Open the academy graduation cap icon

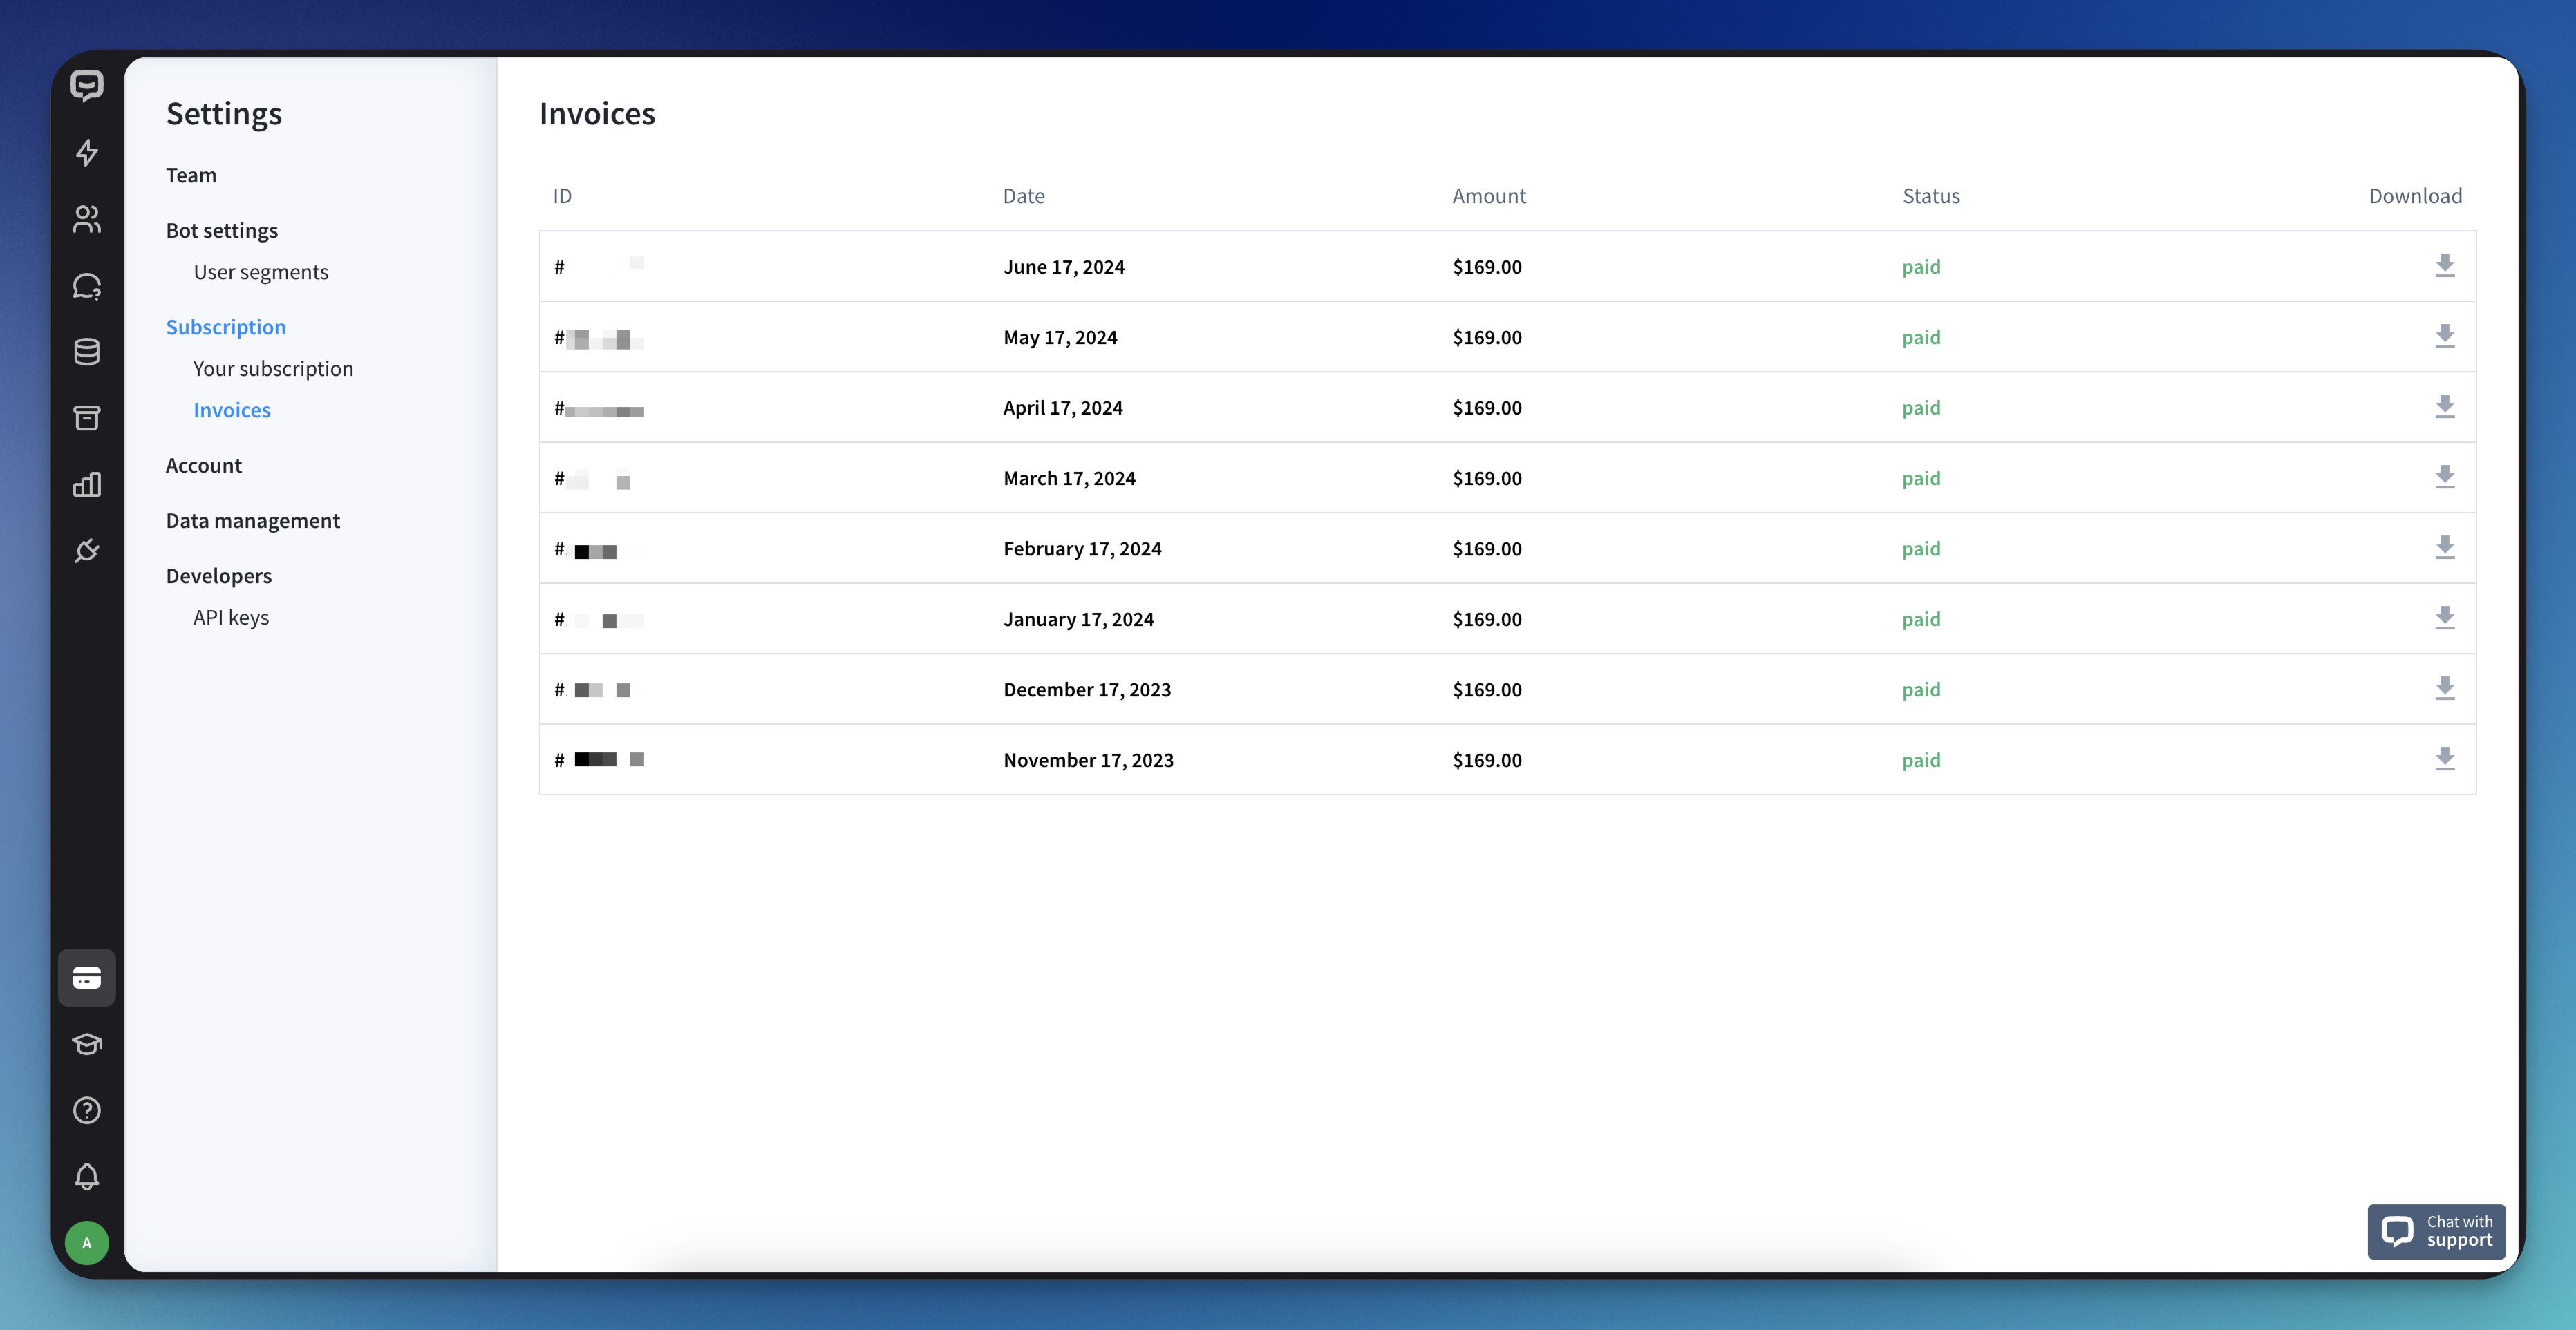(x=87, y=1044)
